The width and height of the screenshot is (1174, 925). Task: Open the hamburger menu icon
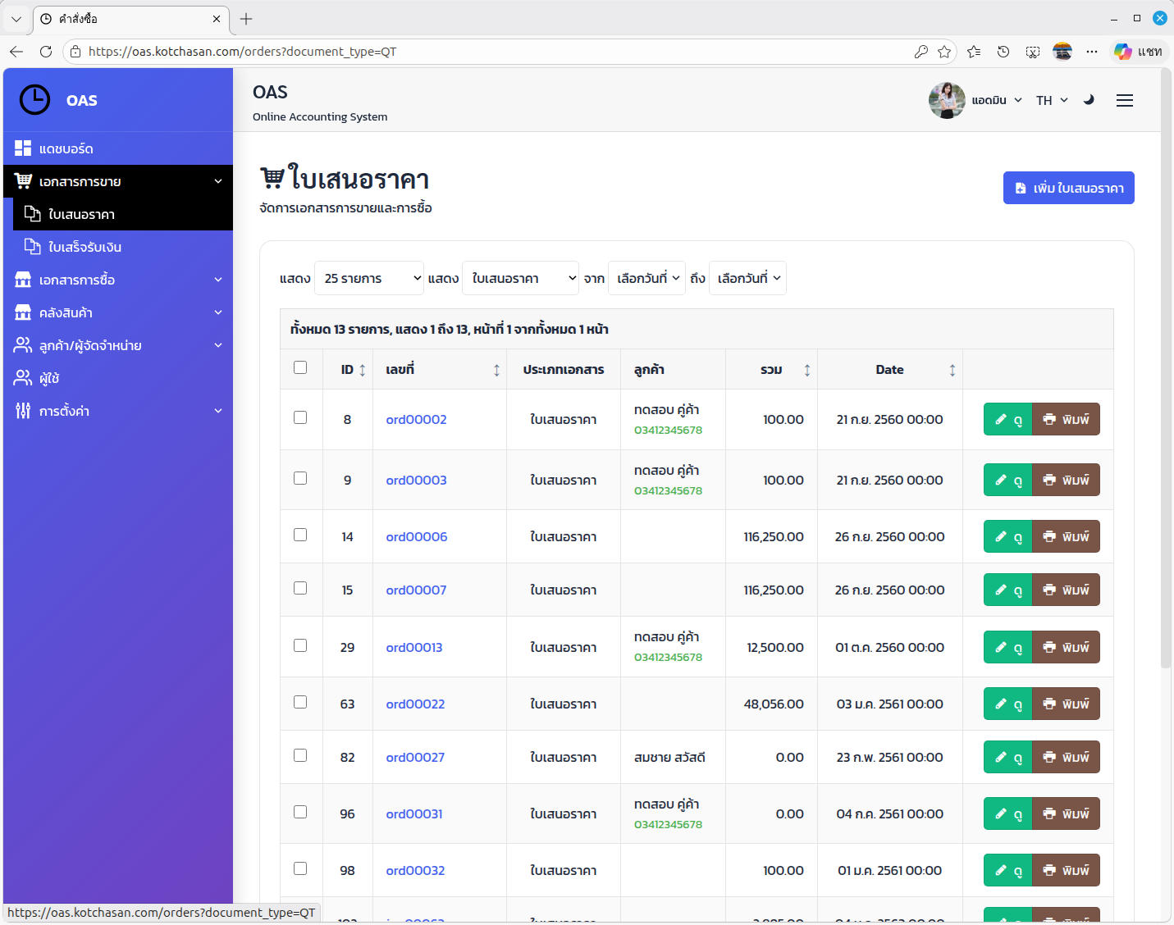pyautogui.click(x=1125, y=100)
